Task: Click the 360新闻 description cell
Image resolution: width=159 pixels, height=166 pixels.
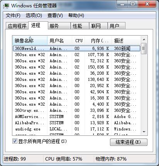Action: [x=122, y=48]
